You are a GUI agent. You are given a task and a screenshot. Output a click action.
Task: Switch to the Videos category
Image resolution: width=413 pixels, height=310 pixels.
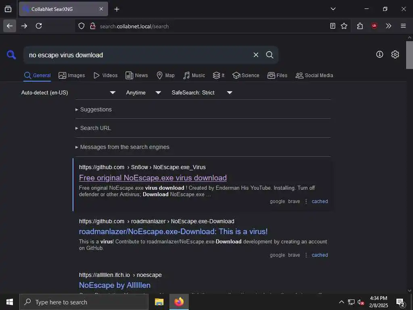(x=105, y=75)
